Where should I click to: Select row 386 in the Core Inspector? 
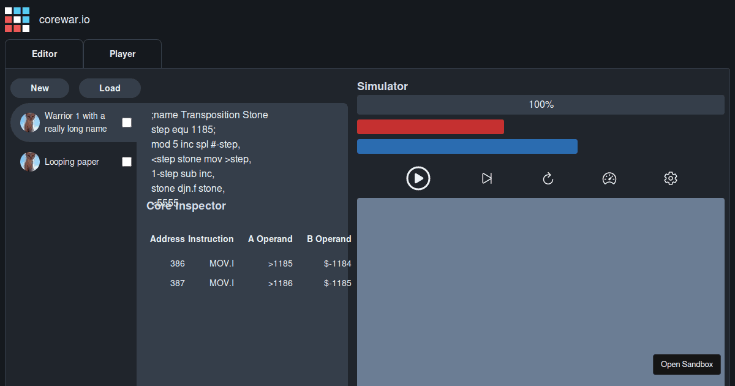(245, 263)
